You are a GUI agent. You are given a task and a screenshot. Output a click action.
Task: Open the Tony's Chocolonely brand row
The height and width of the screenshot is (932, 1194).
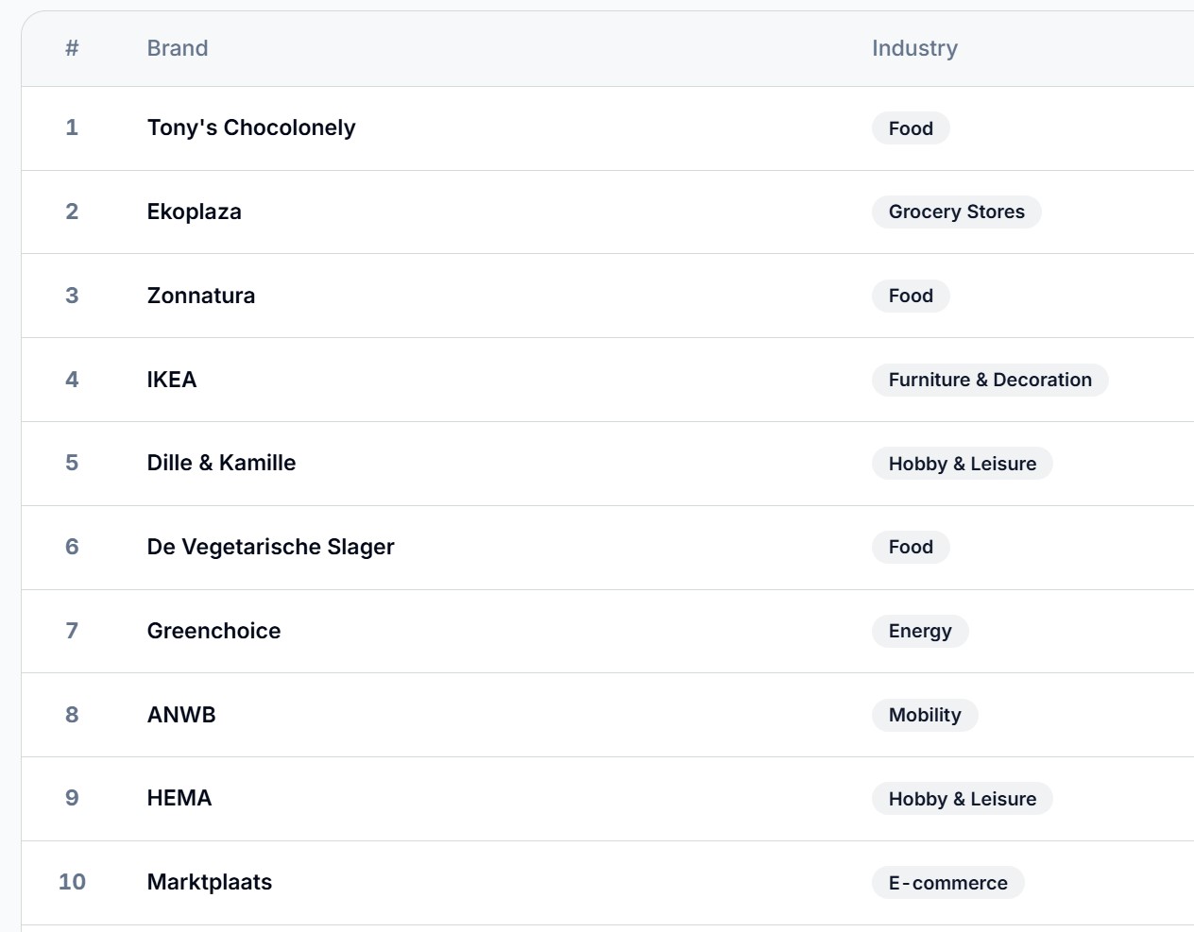tap(251, 127)
